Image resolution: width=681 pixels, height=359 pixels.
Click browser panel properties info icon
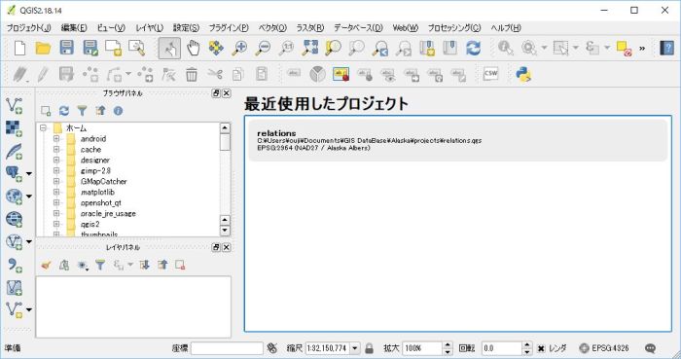click(118, 111)
